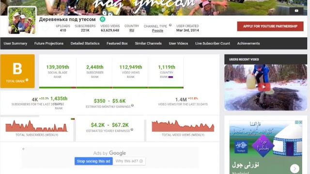
Task: Open the Live Subscriber Count tab
Action: click(x=213, y=43)
